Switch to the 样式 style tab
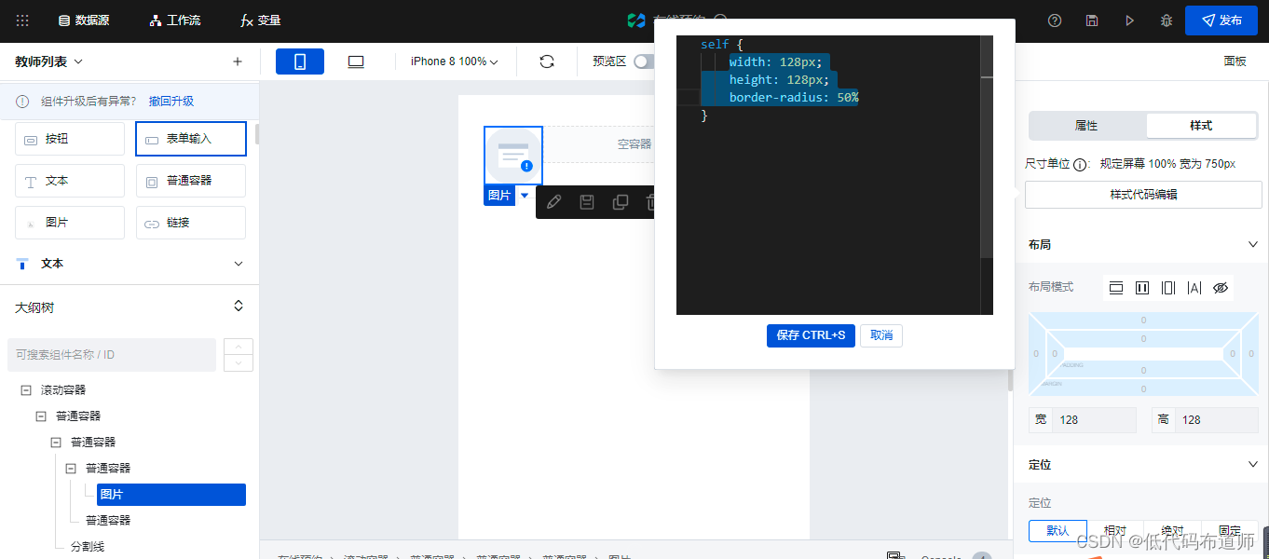Viewport: 1269px width, 559px height. pyautogui.click(x=1201, y=126)
